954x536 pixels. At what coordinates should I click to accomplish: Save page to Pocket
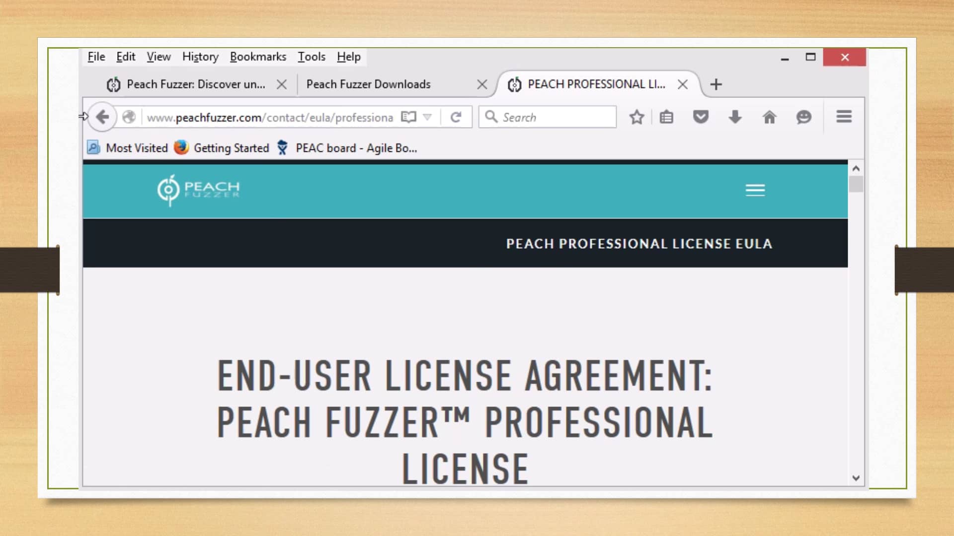[x=701, y=117]
